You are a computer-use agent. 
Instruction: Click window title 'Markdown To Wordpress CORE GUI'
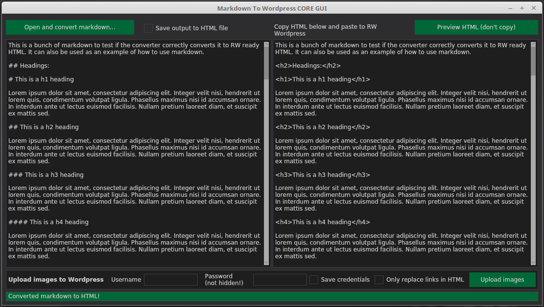272,8
